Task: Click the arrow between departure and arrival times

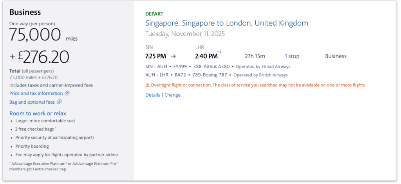Action: pos(173,56)
